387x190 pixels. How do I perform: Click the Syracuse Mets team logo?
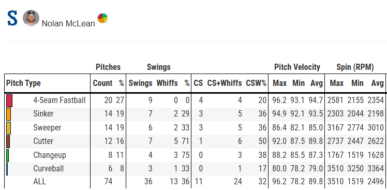[x=12, y=18]
